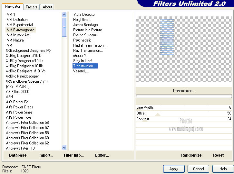Select VM Extravaganza category

click(x=21, y=30)
